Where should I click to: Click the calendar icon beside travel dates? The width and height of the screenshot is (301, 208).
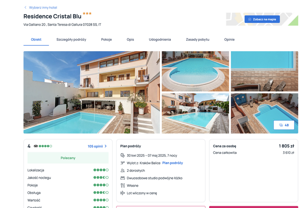(123, 155)
